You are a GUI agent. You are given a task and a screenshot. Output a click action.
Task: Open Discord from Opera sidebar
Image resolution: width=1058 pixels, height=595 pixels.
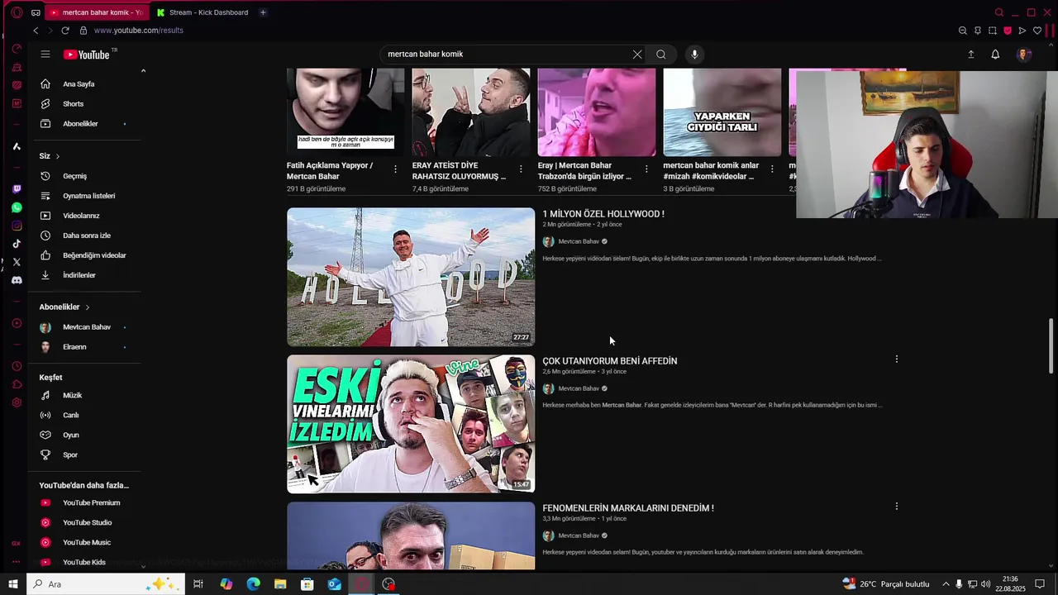tap(17, 280)
